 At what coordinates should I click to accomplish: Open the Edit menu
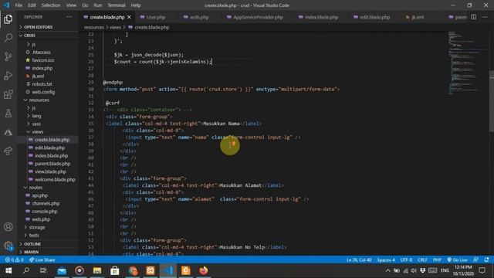(x=32, y=5)
